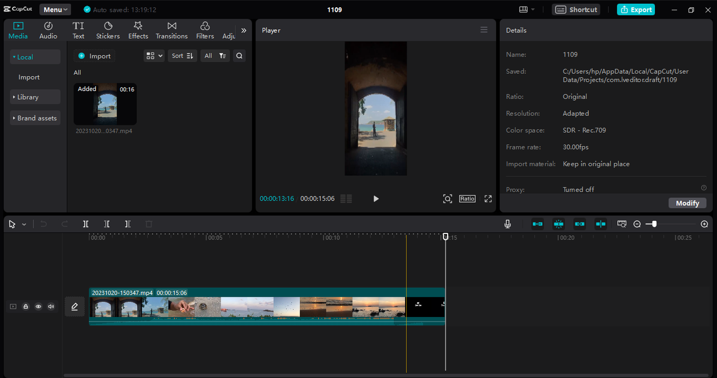
Task: Zoom in the timeline with the plus icon
Action: pyautogui.click(x=704, y=224)
